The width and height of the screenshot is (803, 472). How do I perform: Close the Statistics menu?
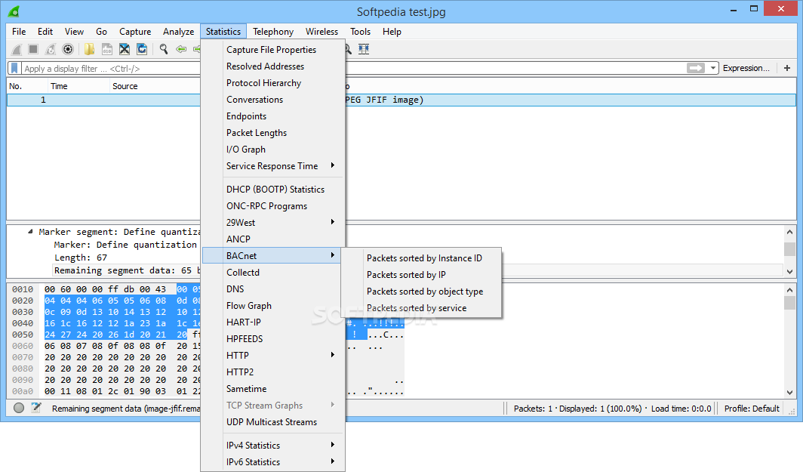223,31
